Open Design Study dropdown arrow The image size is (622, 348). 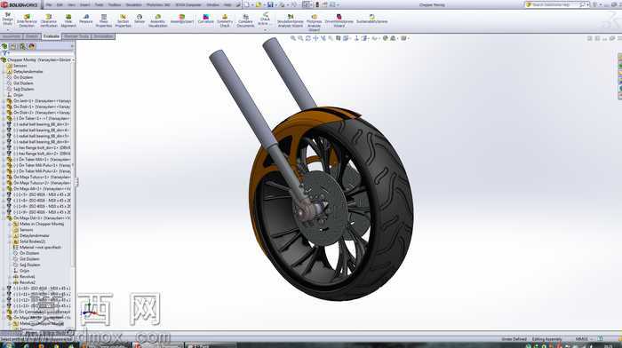[7, 29]
